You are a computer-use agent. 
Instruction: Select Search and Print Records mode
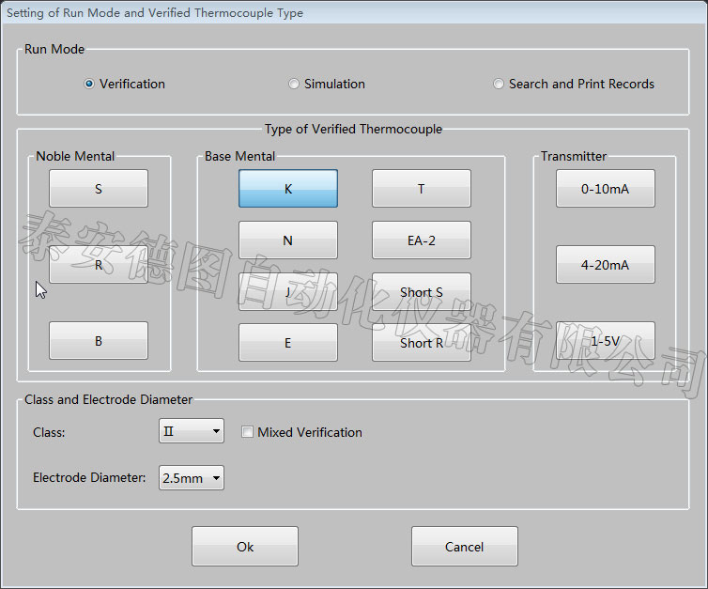pyautogui.click(x=499, y=84)
